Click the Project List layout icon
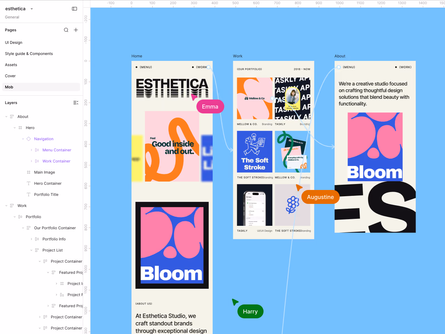The width and height of the screenshot is (445, 334). (x=37, y=250)
